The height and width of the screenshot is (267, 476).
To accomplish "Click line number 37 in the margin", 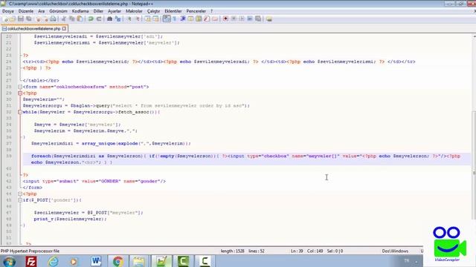I will [8, 143].
